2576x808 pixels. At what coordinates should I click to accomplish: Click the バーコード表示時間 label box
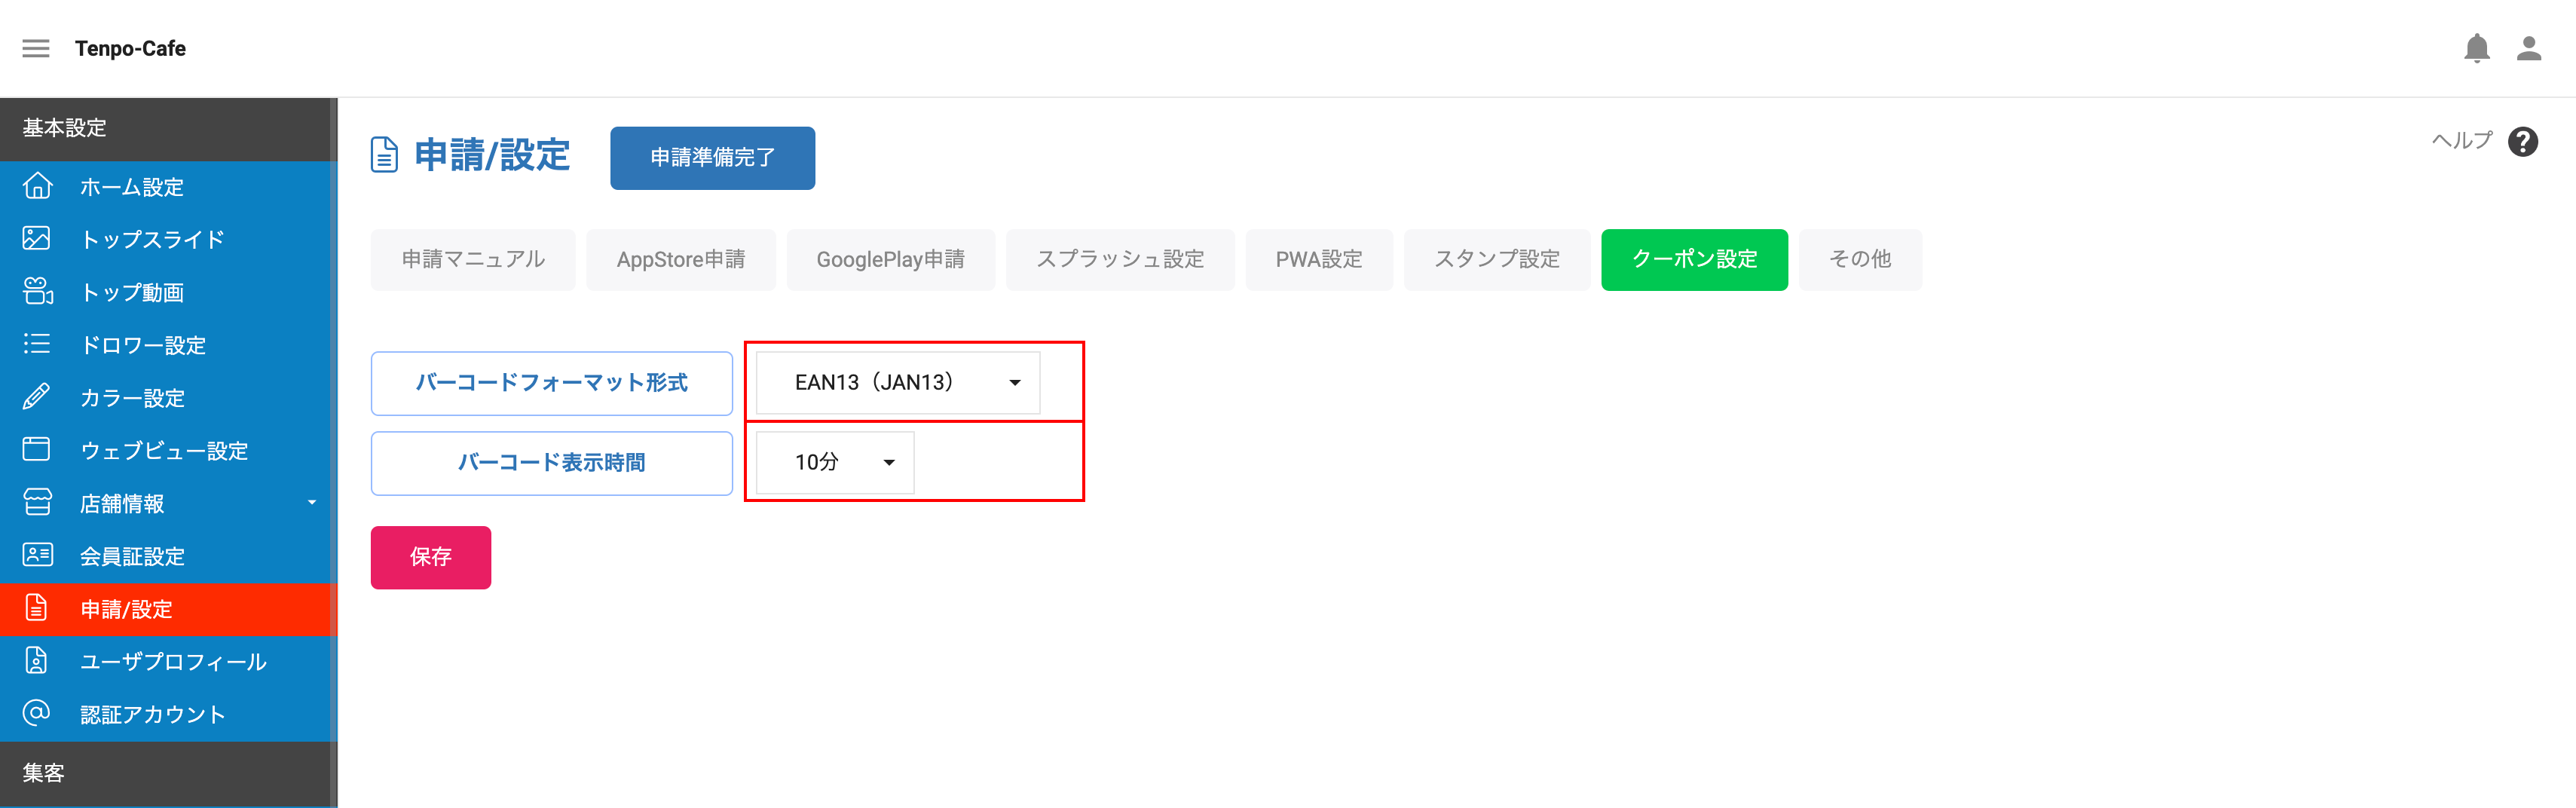click(x=552, y=463)
